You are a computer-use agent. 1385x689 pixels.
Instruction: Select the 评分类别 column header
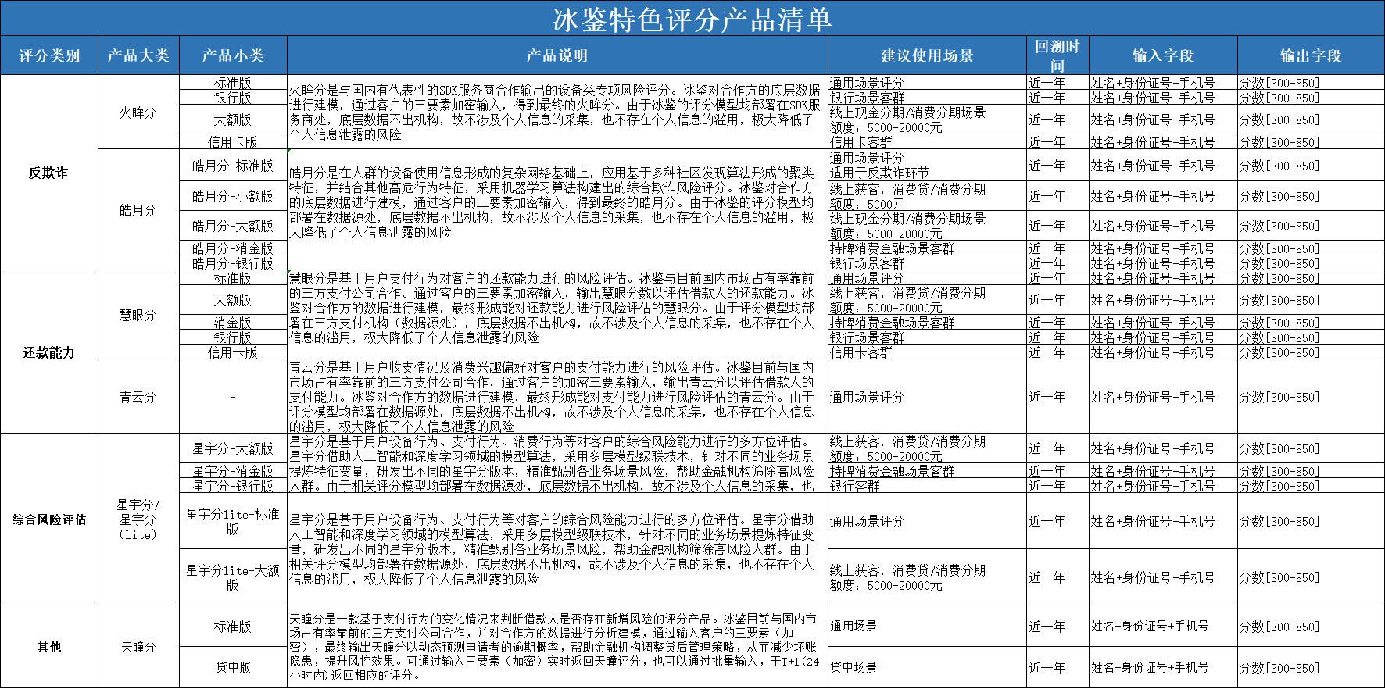[49, 55]
